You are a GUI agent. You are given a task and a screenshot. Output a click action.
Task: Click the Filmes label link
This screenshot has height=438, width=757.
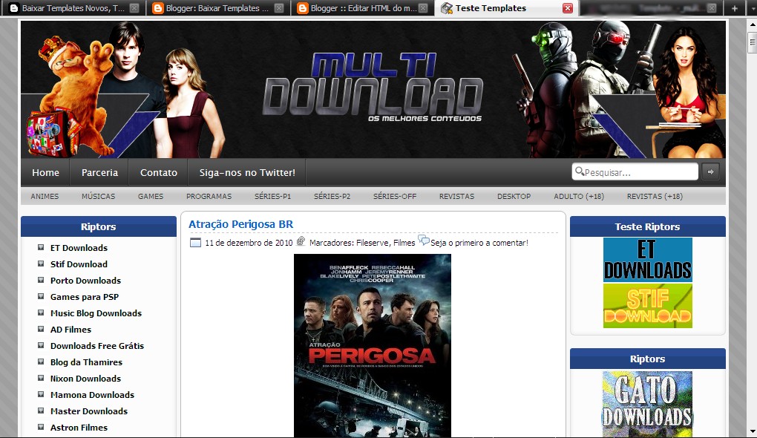point(404,243)
